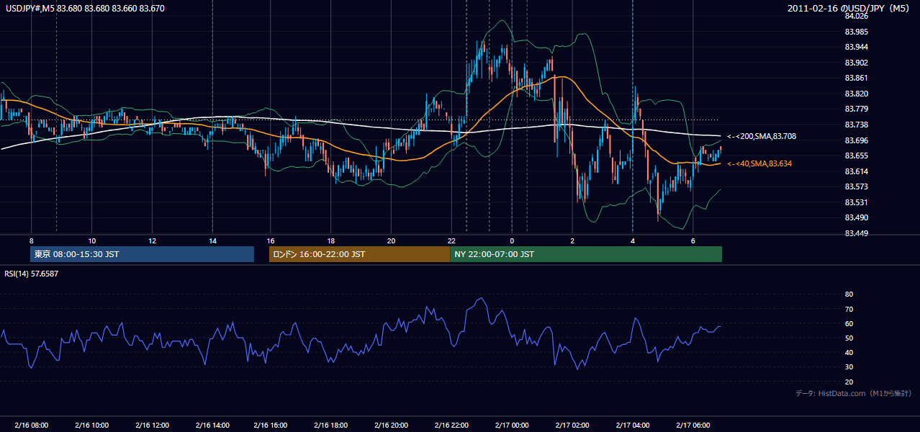
Task: Click the 40 SMA 83.634 label
Action: (759, 164)
